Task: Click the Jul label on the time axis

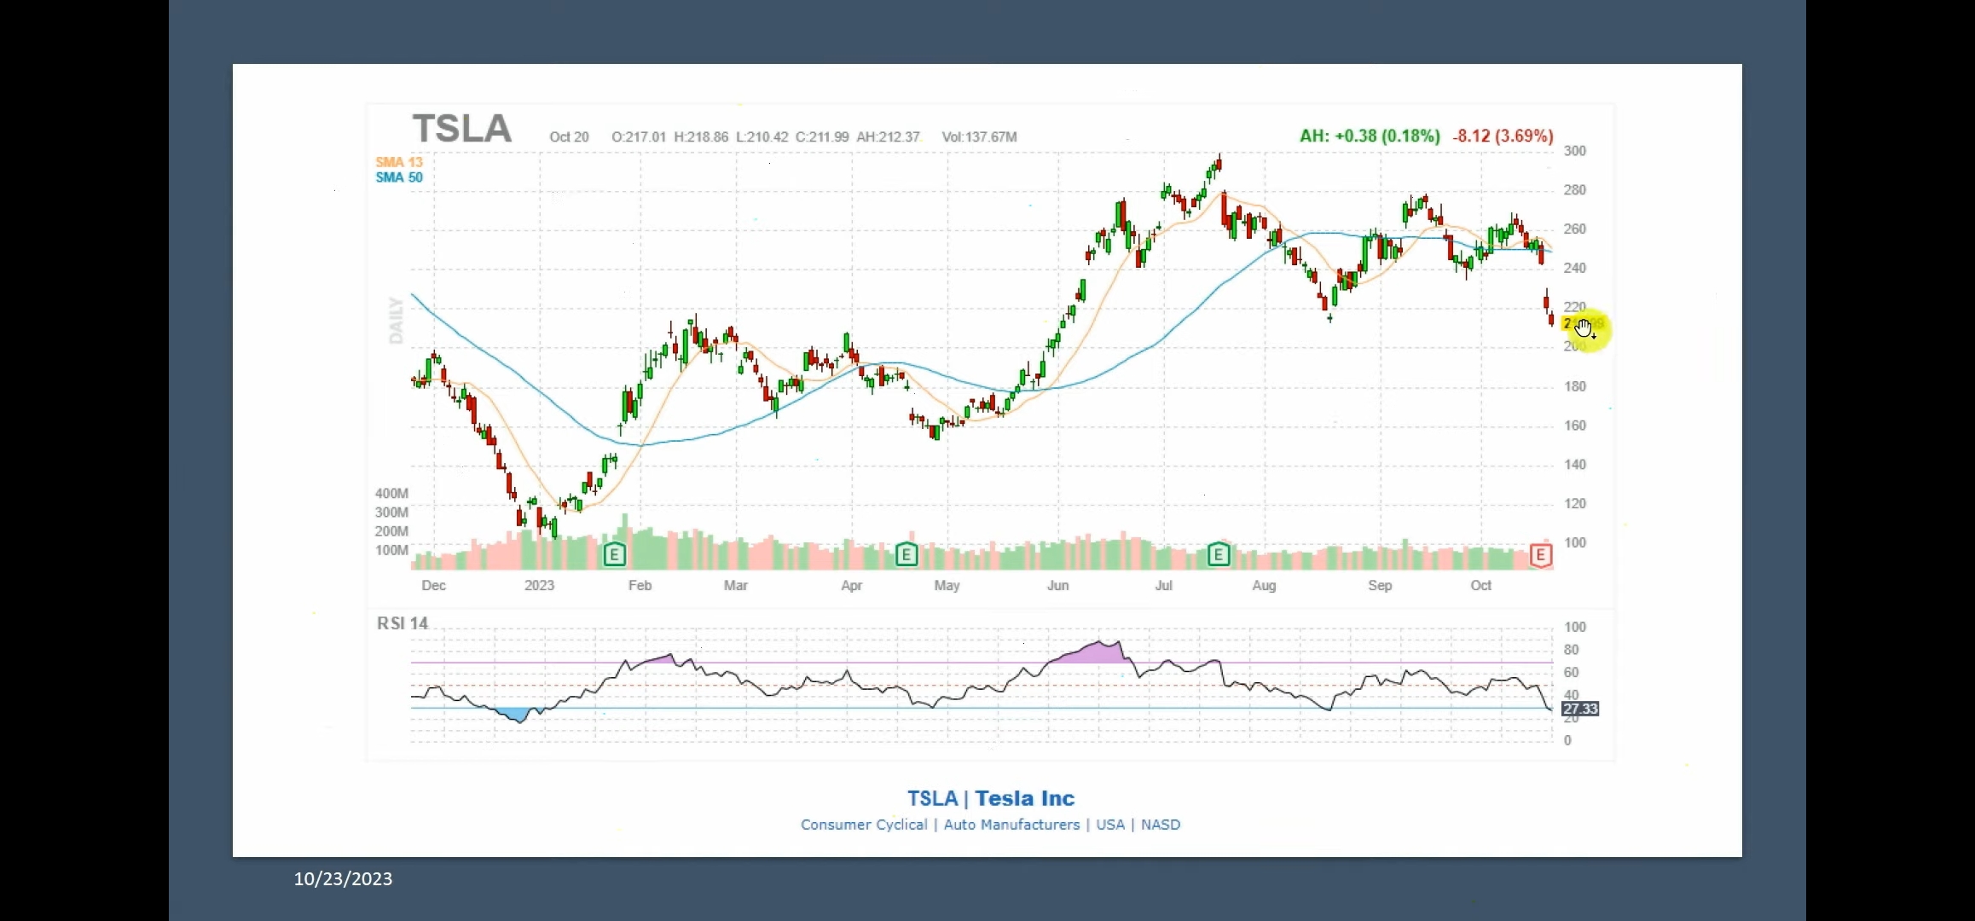Action: tap(1164, 585)
